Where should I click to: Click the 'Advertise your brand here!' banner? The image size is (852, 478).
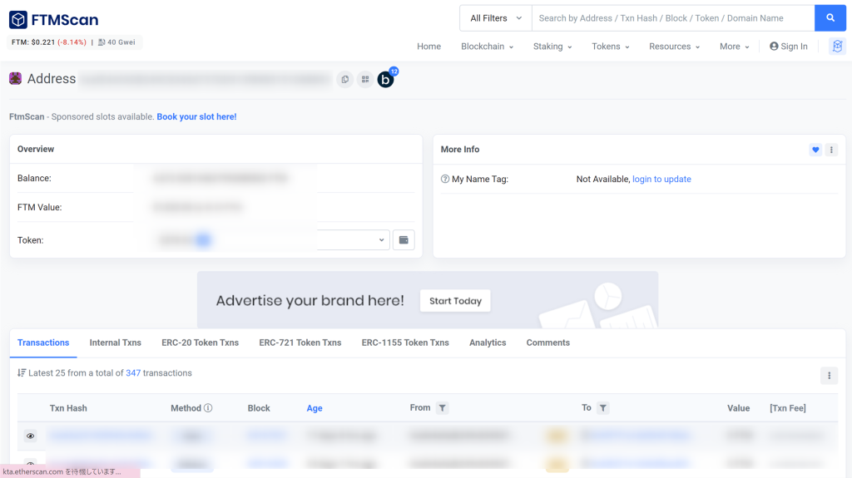coord(427,300)
